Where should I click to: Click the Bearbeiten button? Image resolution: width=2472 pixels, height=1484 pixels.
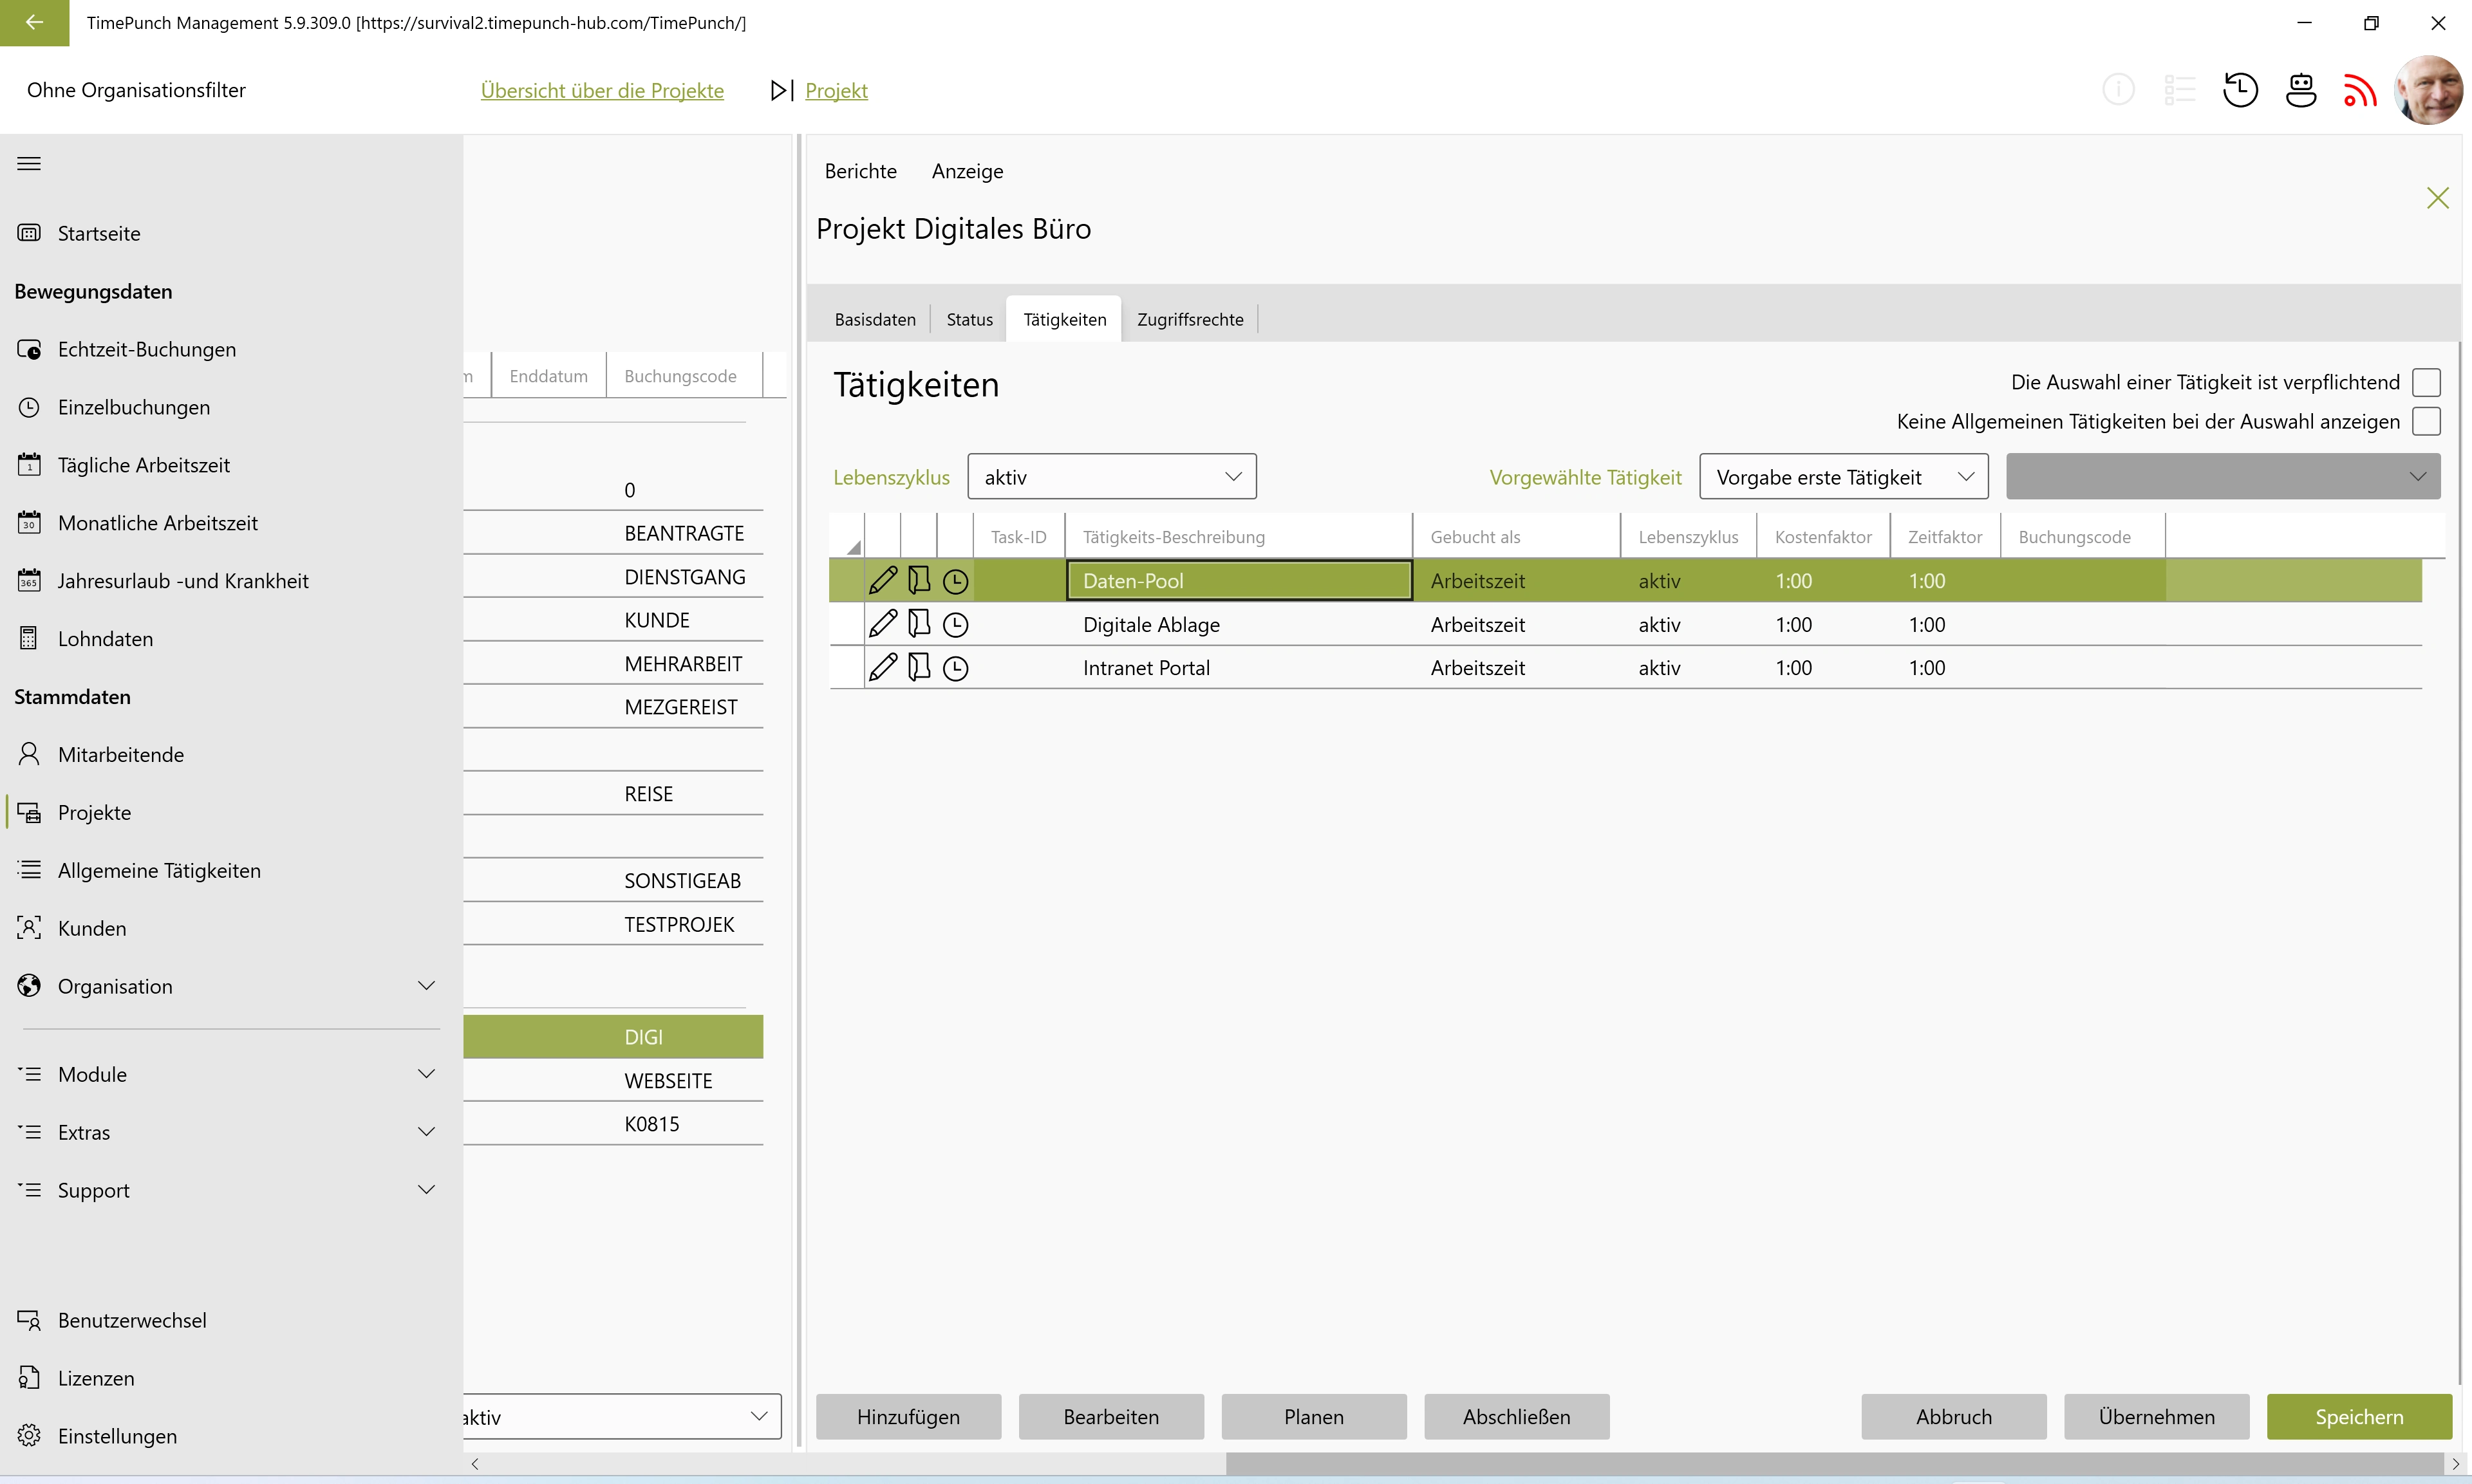(1111, 1417)
